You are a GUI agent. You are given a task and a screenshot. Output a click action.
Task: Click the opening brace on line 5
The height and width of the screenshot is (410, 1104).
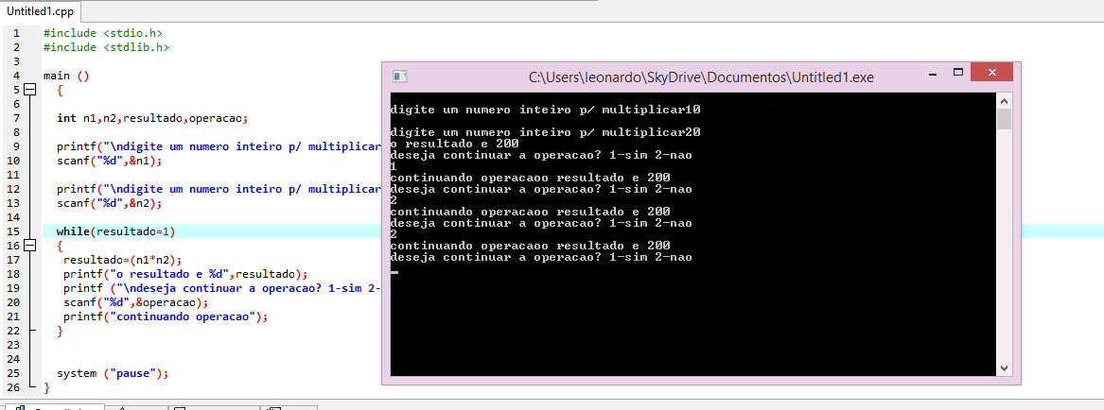click(x=60, y=90)
